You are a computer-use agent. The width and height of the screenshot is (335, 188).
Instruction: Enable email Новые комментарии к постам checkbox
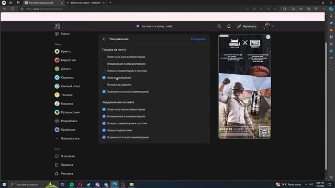coord(104,71)
